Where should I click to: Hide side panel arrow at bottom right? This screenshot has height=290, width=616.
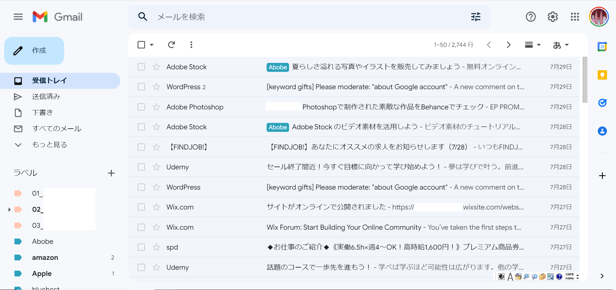[x=602, y=276]
